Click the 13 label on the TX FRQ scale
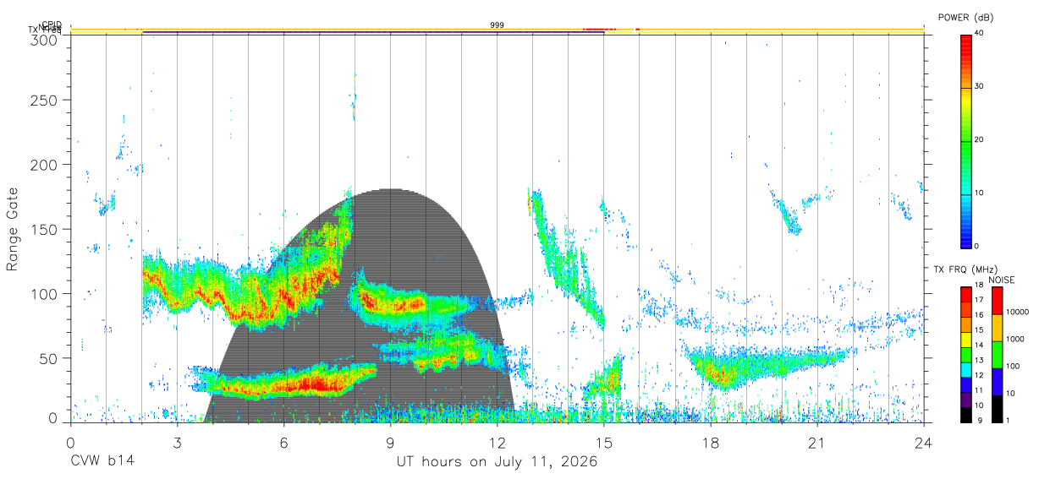The height and width of the screenshot is (479, 1039). coord(979,360)
